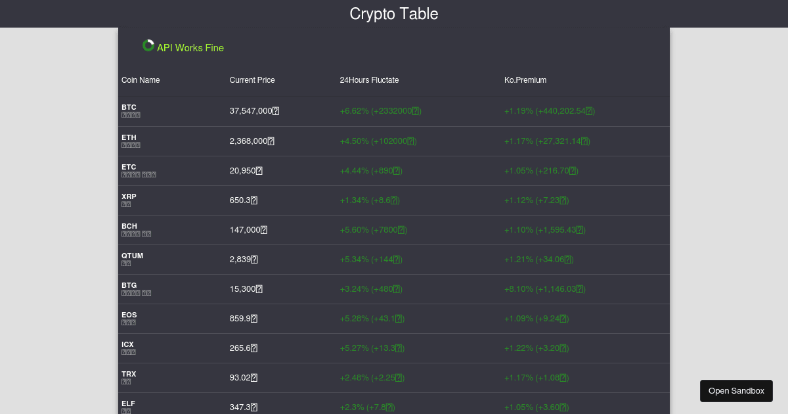This screenshot has width=788, height=414.
Task: Sort by the Coin Name column header
Action: pyautogui.click(x=141, y=80)
